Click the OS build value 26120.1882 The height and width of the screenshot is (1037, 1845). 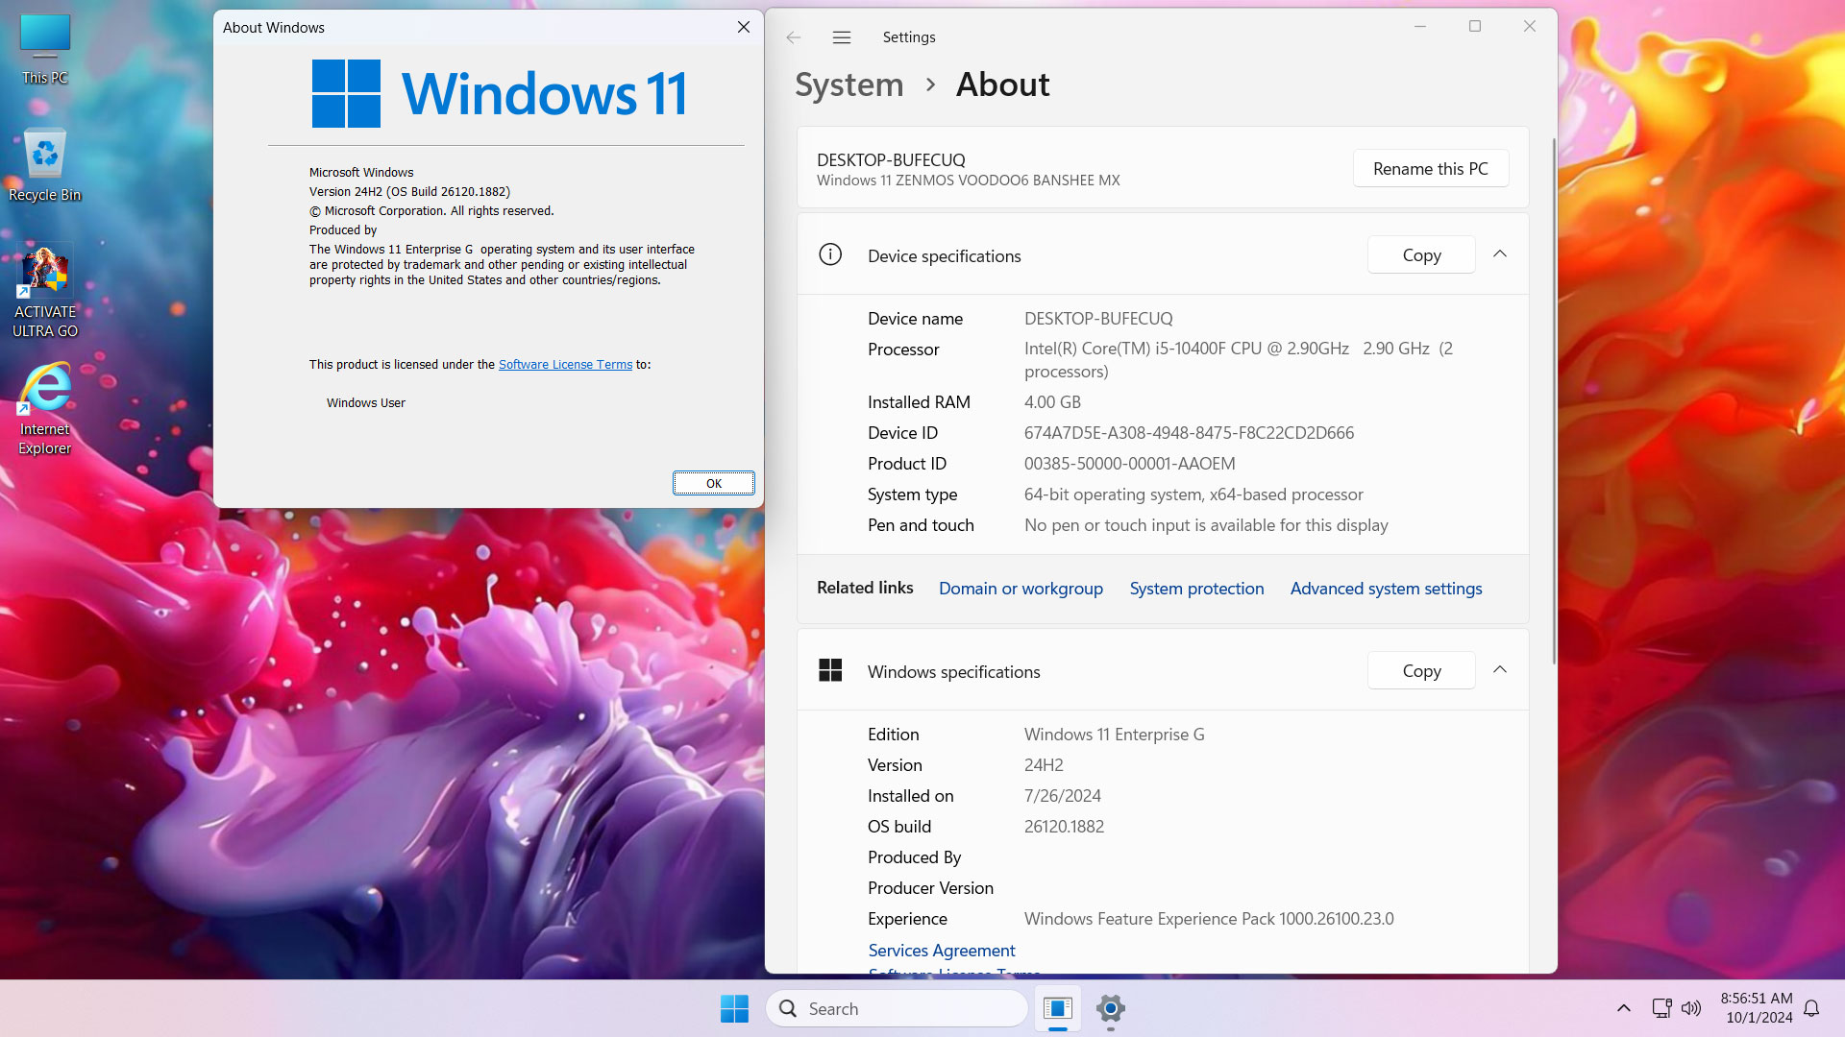1064,827
